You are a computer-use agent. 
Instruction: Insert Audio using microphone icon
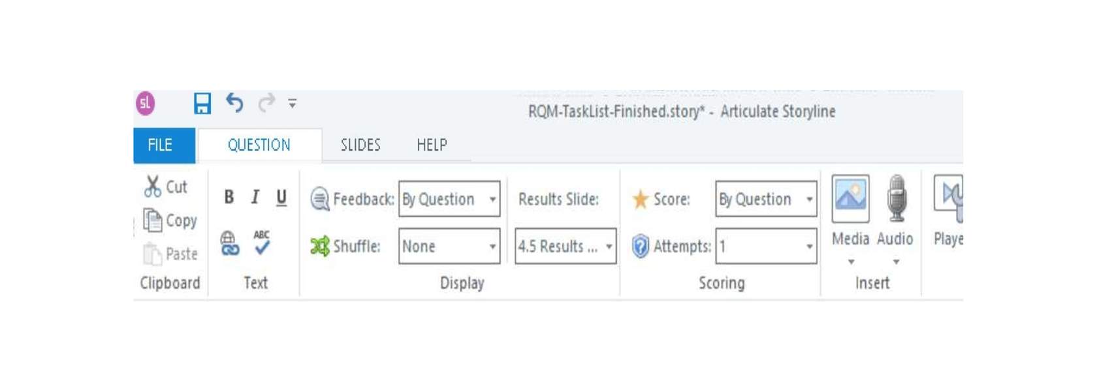(x=897, y=198)
